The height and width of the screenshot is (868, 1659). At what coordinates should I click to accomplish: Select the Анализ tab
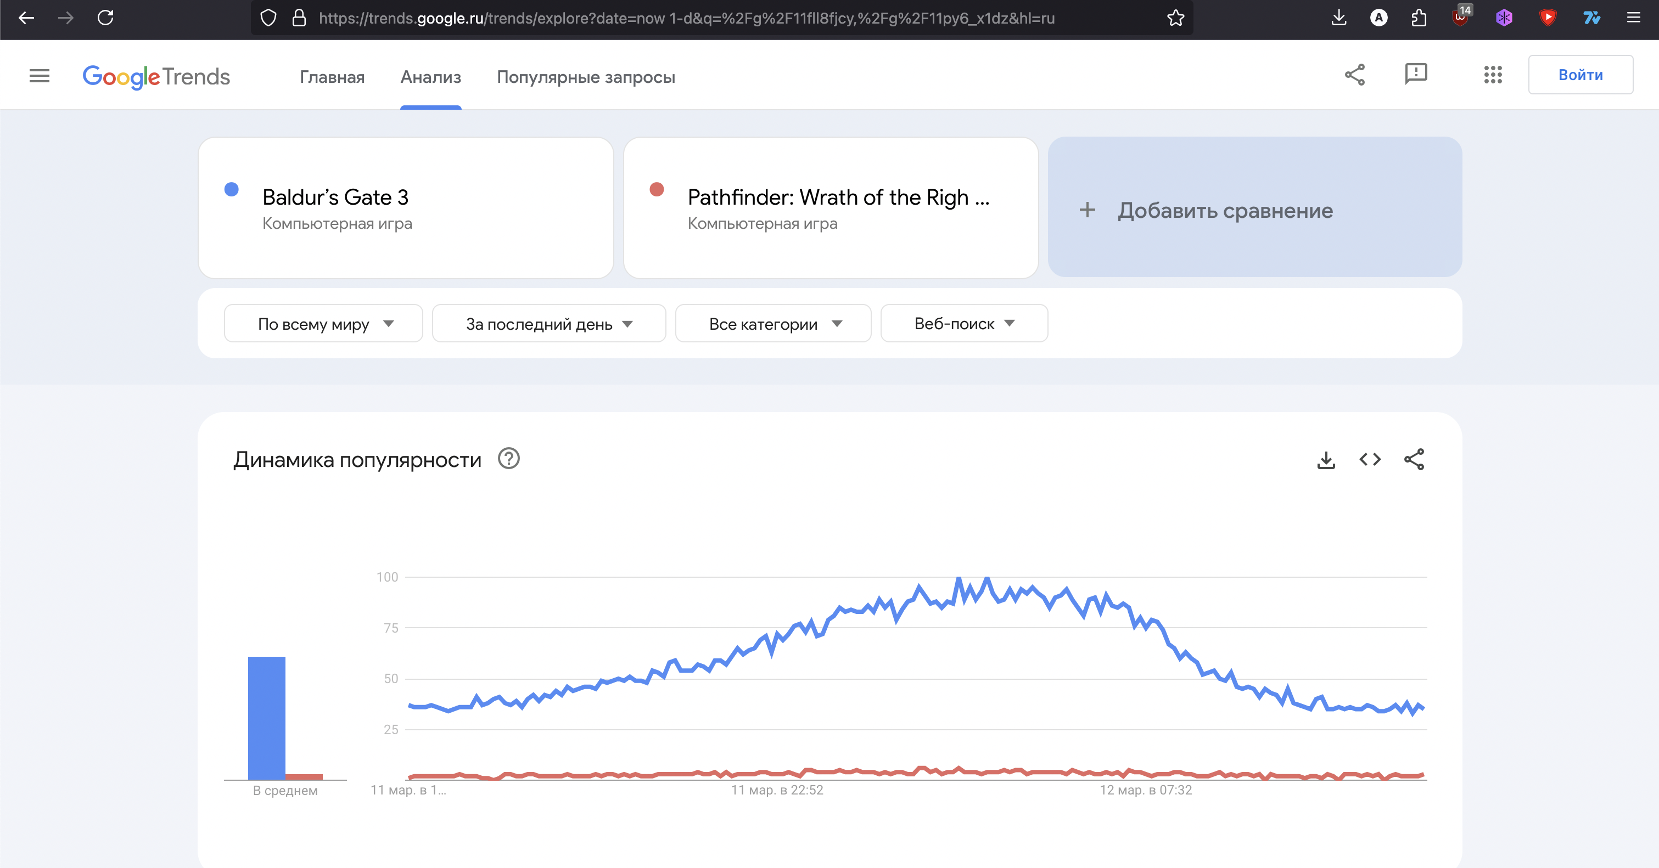431,77
